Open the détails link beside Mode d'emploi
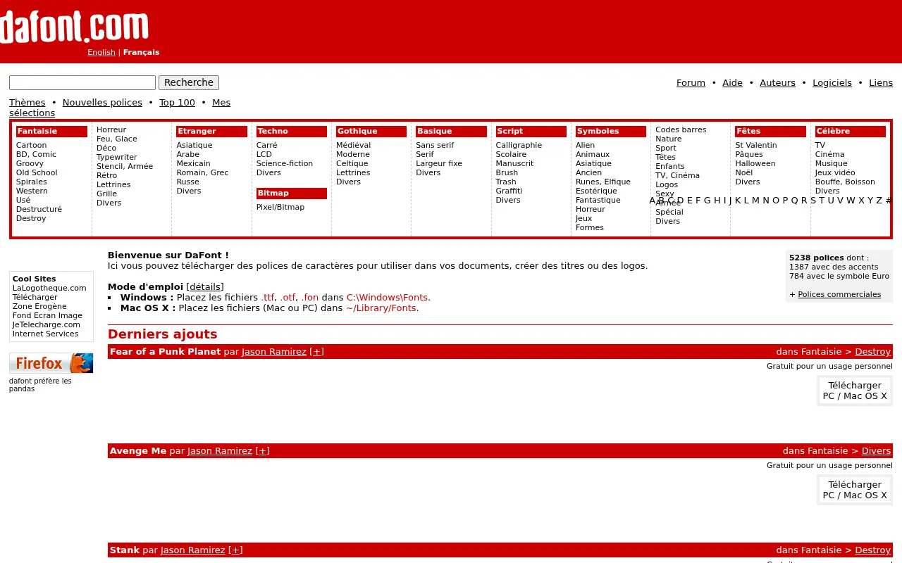The width and height of the screenshot is (902, 563). [x=205, y=287]
